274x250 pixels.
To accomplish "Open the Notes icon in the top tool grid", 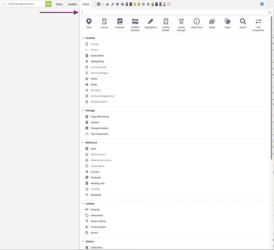I will [x=228, y=23].
